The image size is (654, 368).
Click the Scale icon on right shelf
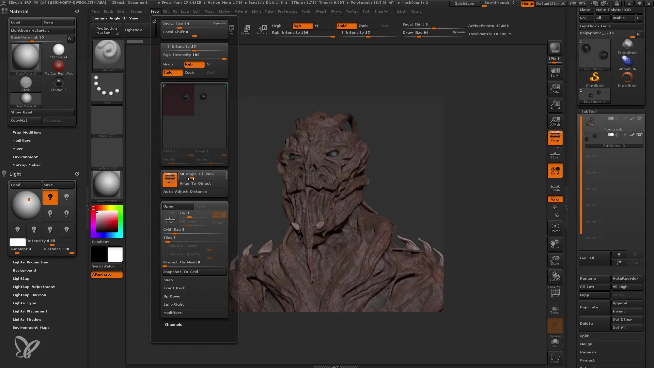555,261
